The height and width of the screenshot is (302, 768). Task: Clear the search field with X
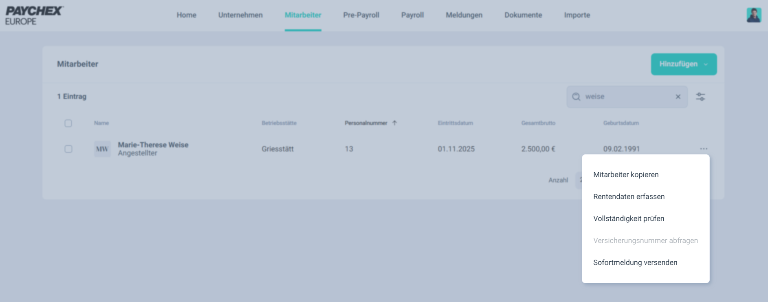pyautogui.click(x=678, y=97)
